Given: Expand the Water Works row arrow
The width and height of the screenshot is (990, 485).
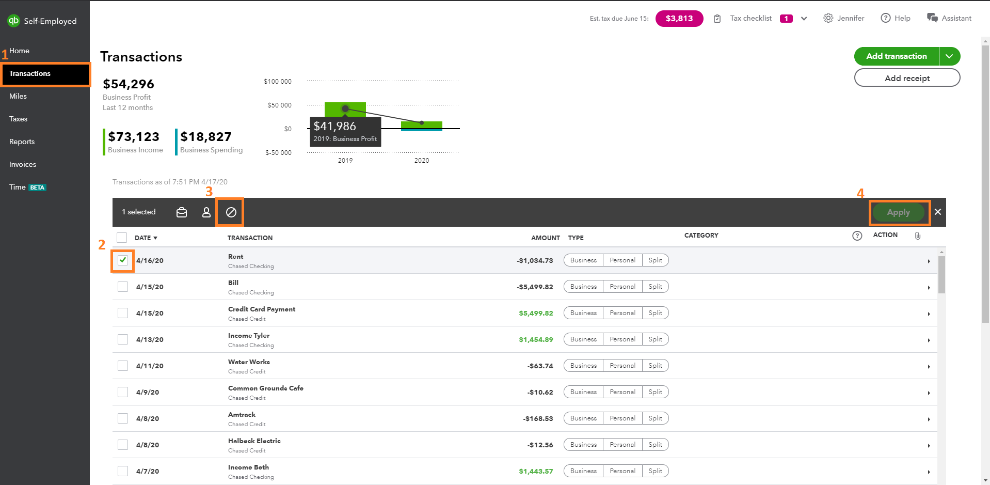Looking at the screenshot, I should [929, 367].
